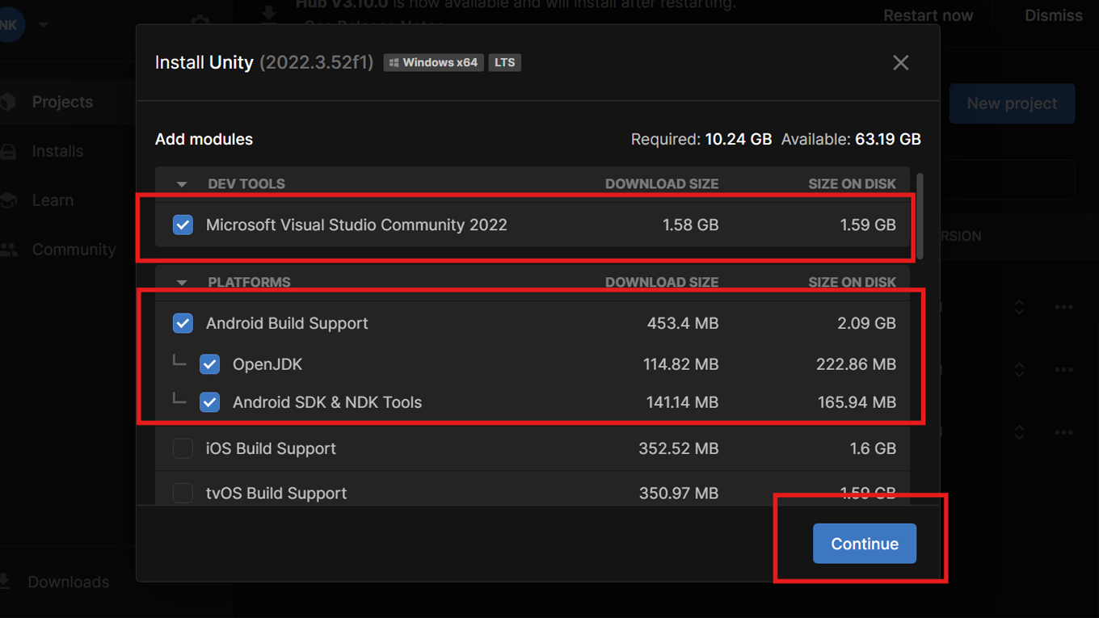This screenshot has width=1099, height=618.
Task: Click the Learn graduation cap icon
Action: tap(8, 200)
